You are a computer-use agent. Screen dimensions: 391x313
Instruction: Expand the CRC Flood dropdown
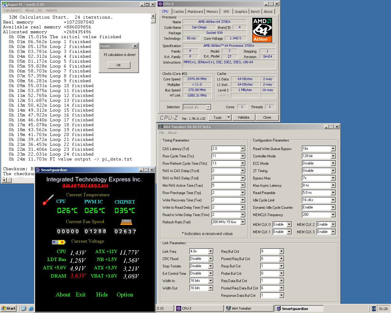coord(210,259)
